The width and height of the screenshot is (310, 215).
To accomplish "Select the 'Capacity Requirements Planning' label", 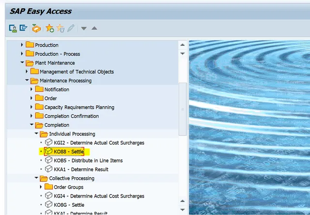I will coord(79,107).
